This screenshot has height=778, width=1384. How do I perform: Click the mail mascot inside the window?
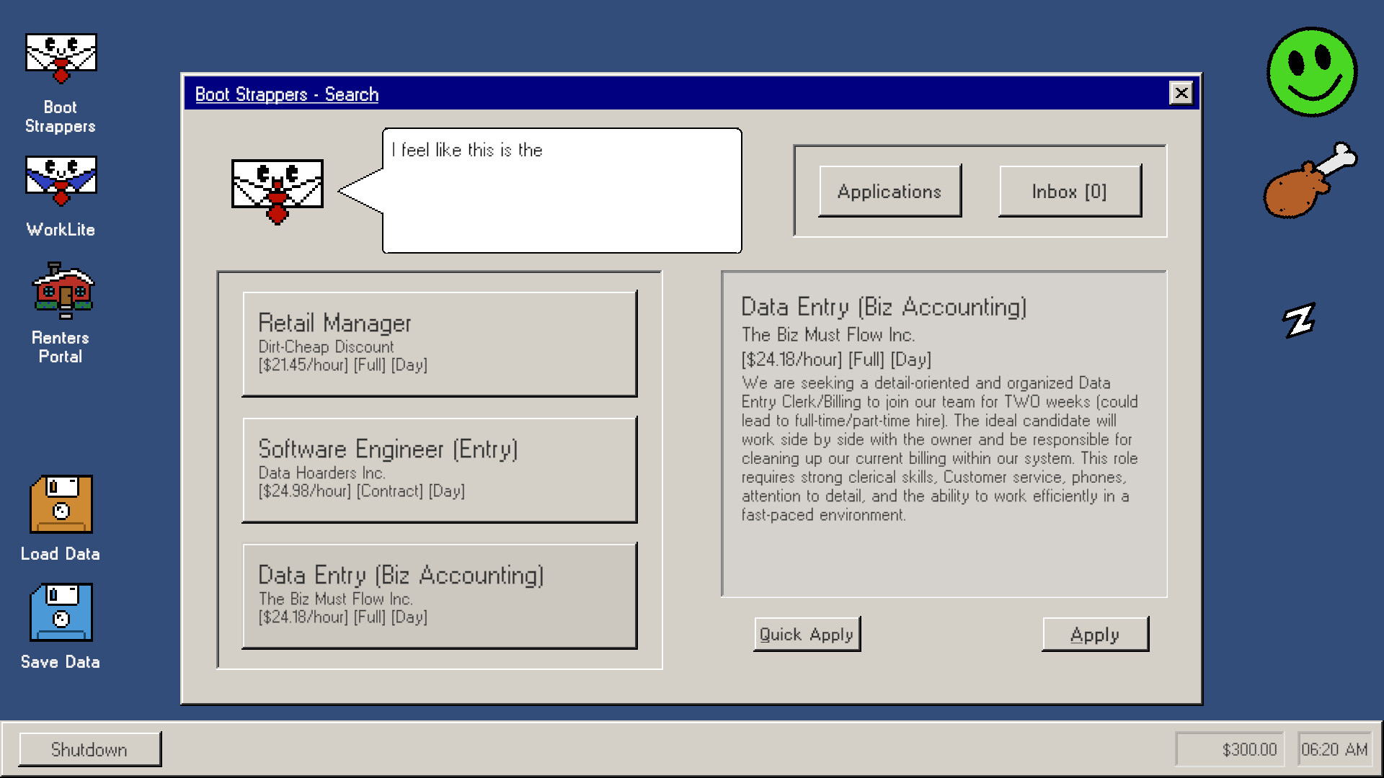point(278,189)
